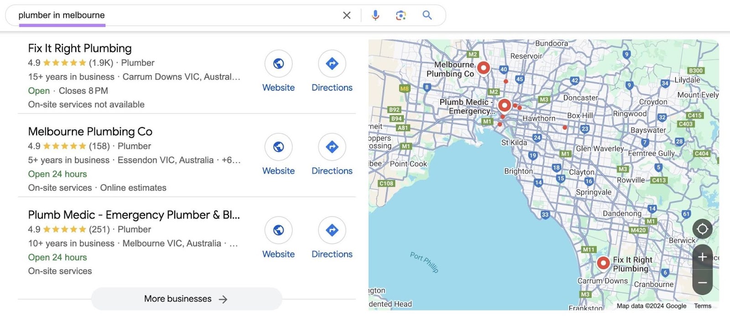Zoom out the map with minus button
The height and width of the screenshot is (321, 730).
(x=703, y=283)
